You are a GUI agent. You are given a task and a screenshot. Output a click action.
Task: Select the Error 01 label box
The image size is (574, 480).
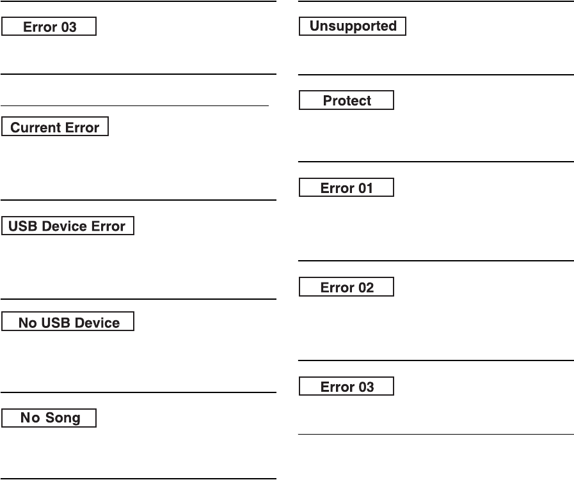pos(347,188)
